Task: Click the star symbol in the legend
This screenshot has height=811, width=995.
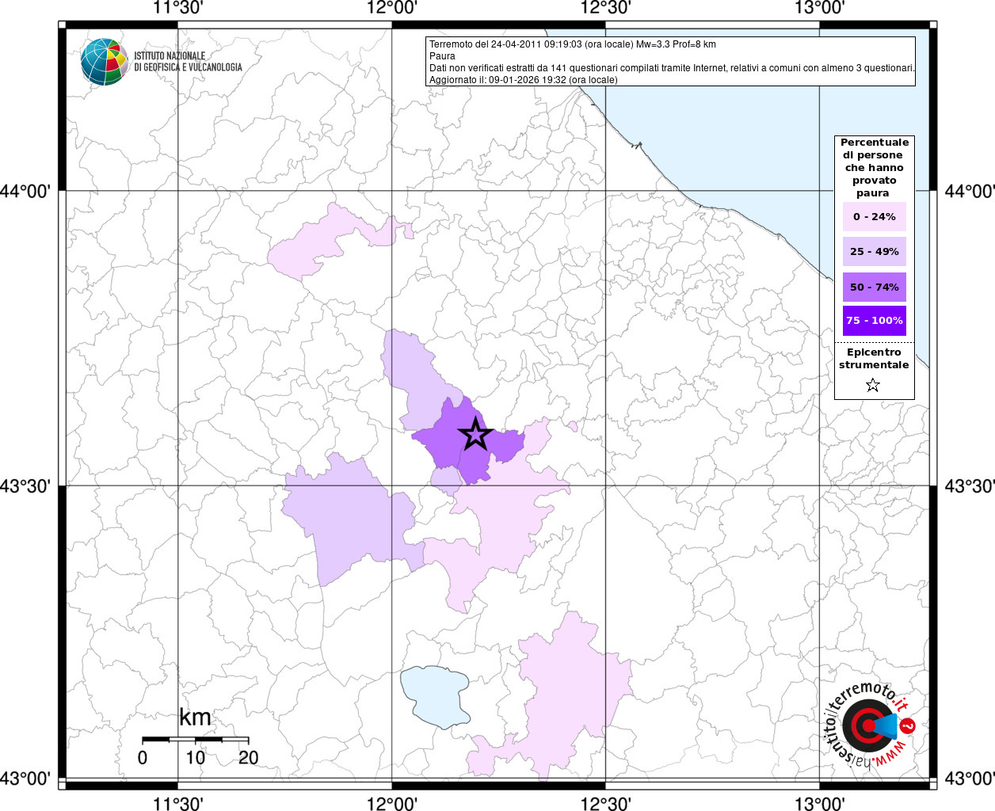Action: (873, 385)
